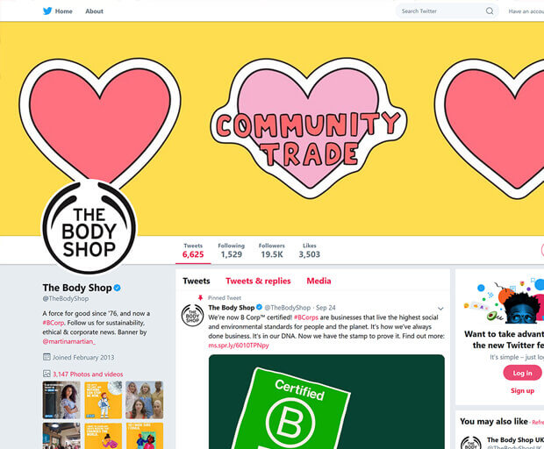Click the Sign up link
Image resolution: width=544 pixels, height=449 pixels.
522,391
